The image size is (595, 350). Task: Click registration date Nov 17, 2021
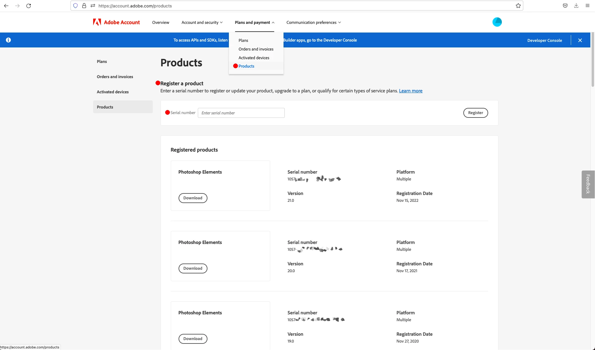pyautogui.click(x=407, y=271)
